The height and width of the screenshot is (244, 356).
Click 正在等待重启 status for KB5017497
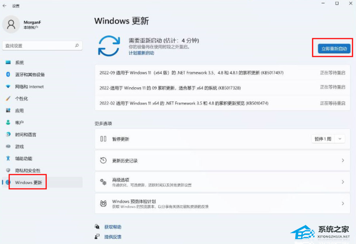pos(333,73)
